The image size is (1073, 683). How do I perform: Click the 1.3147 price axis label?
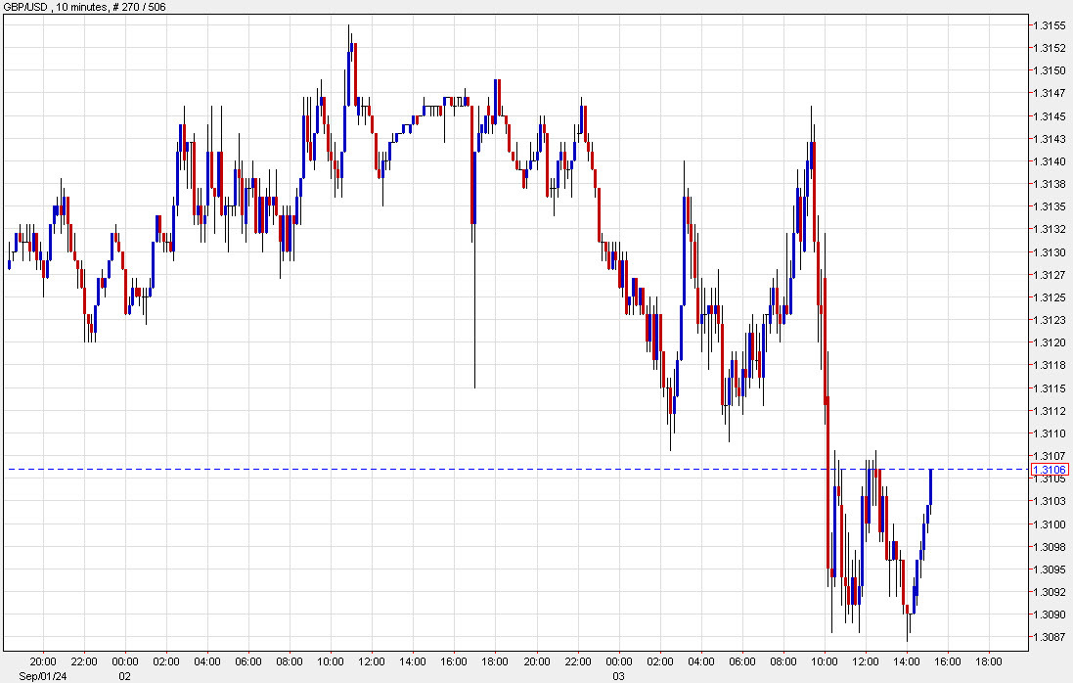1050,93
